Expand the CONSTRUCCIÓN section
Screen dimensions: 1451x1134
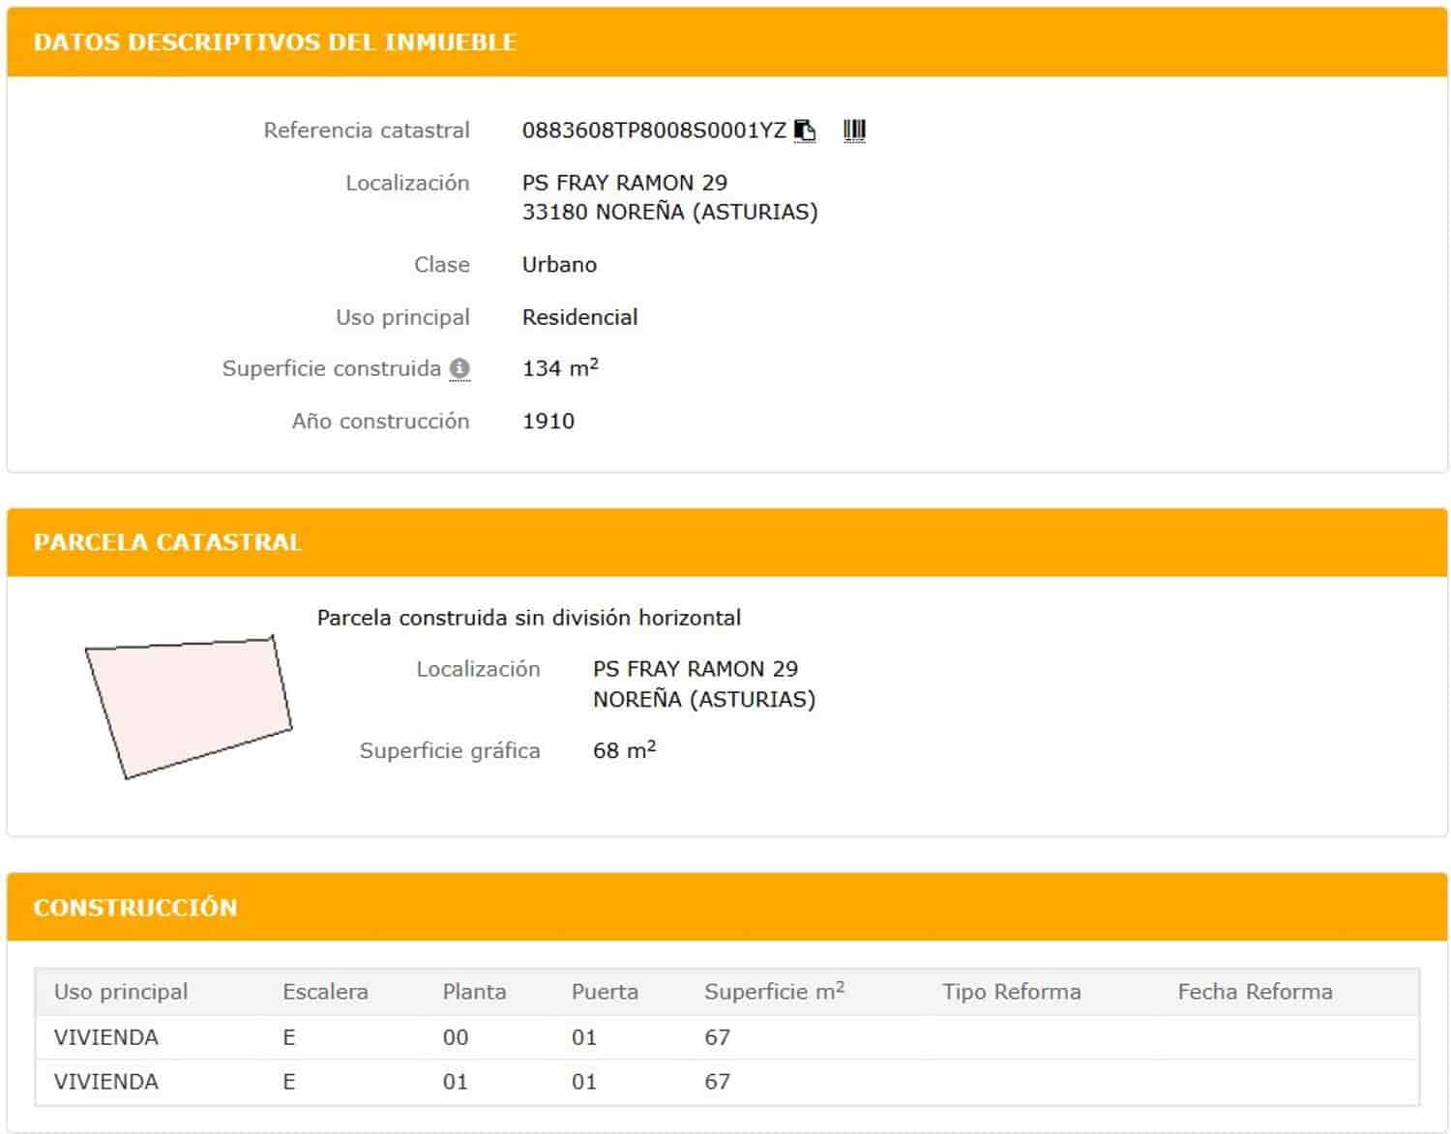136,907
